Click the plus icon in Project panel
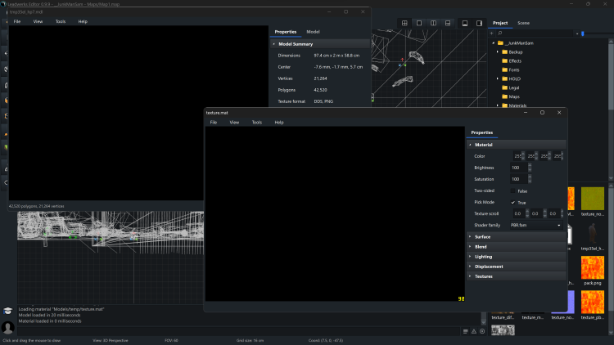Screen dimensions: 614x345 [x=491, y=34]
